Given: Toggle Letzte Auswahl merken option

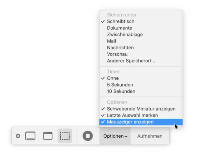Looking at the screenshot, I should [x=141, y=116].
